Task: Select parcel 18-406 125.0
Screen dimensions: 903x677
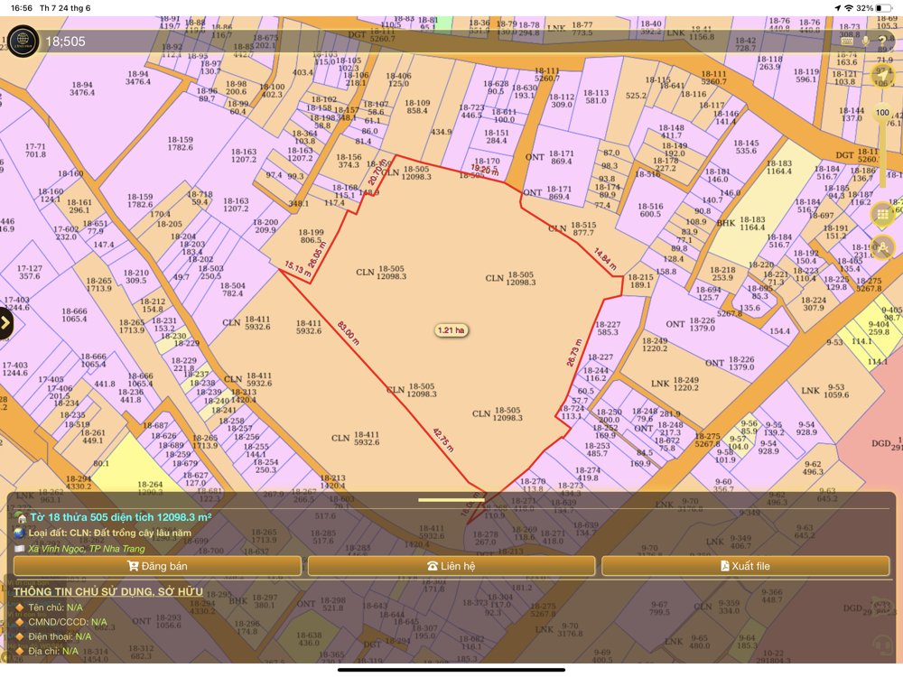Action: pos(398,79)
